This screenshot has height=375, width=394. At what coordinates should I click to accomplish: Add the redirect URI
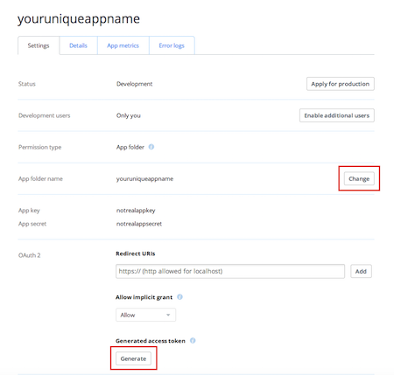(x=361, y=271)
